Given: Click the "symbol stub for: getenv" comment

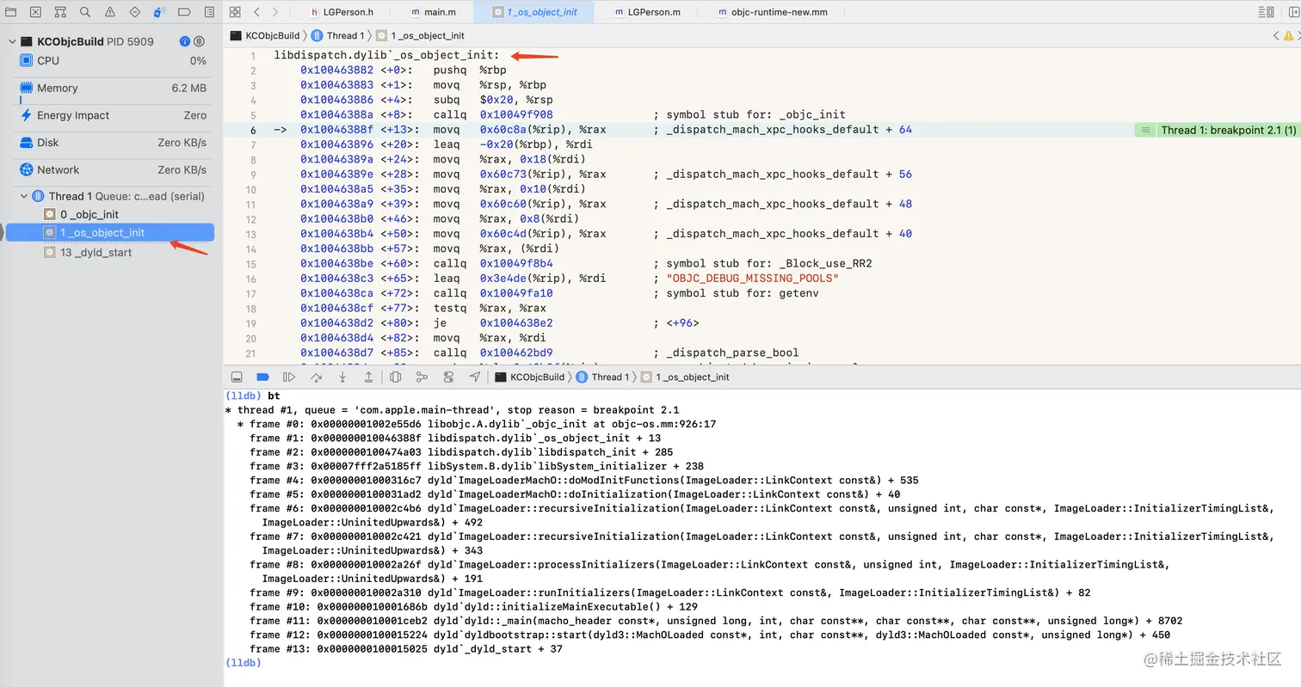Looking at the screenshot, I should point(743,293).
